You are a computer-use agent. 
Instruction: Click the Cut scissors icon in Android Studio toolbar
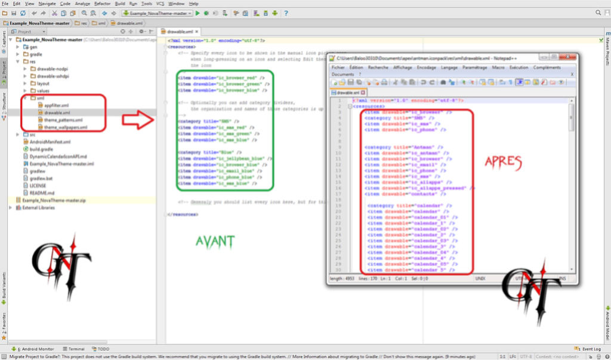pyautogui.click(x=54, y=13)
